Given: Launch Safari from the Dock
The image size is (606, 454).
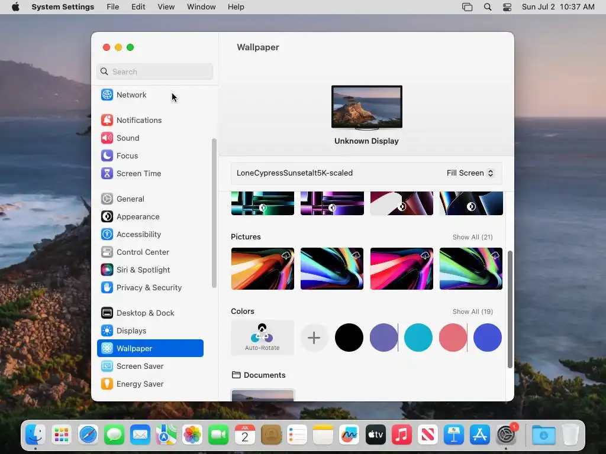Looking at the screenshot, I should 88,434.
